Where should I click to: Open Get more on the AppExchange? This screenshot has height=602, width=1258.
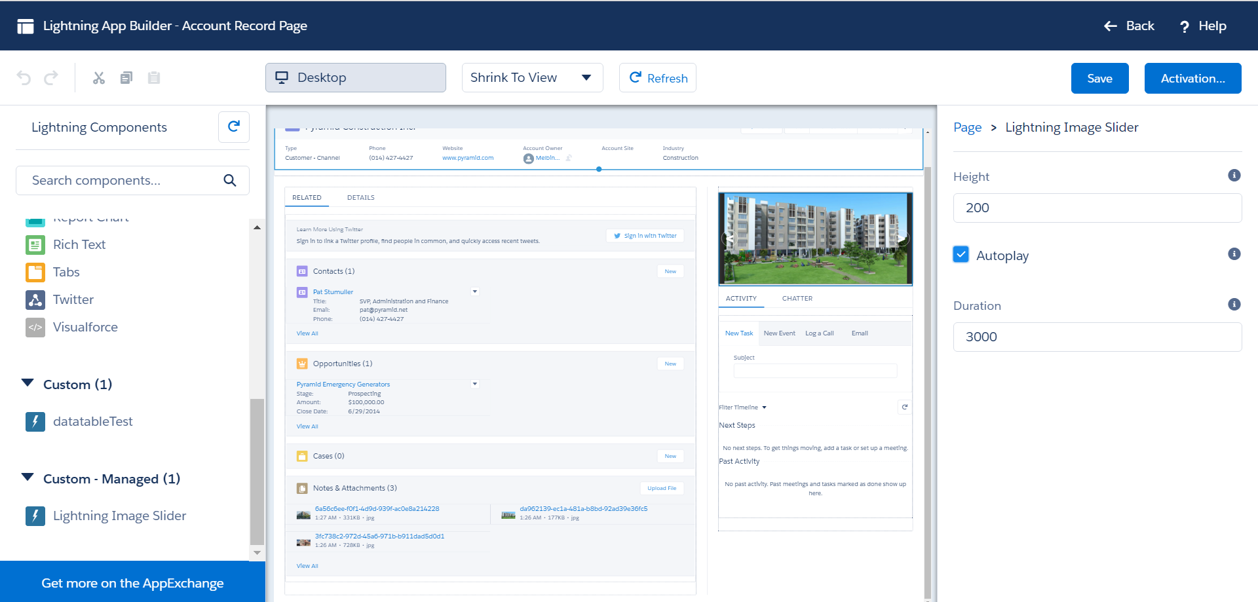coord(132,583)
